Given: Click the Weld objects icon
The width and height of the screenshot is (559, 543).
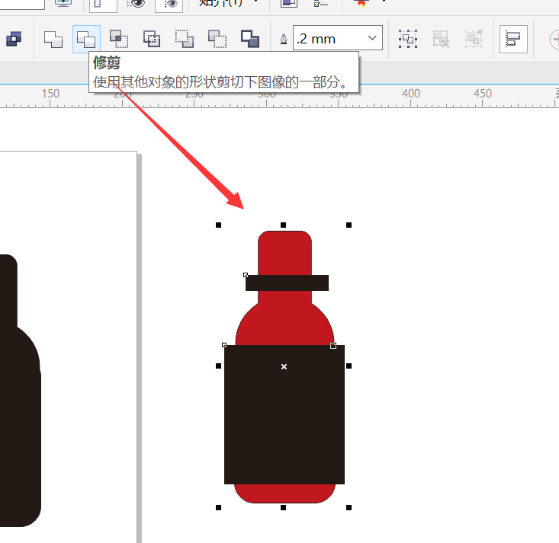Looking at the screenshot, I should [x=53, y=39].
